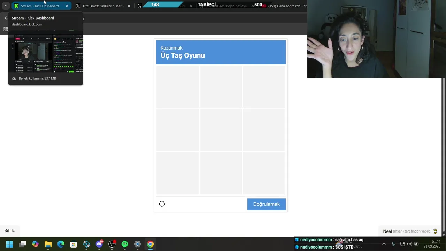Image resolution: width=446 pixels, height=251 pixels.
Task: Launch Copilot from the taskbar
Action: tap(35, 244)
